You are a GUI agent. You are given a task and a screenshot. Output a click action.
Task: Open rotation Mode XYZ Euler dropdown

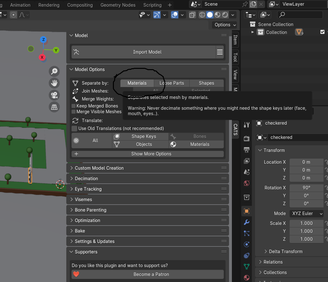pos(307,213)
